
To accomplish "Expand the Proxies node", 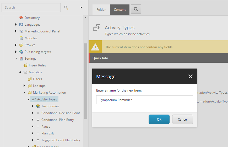I will (16, 45).
